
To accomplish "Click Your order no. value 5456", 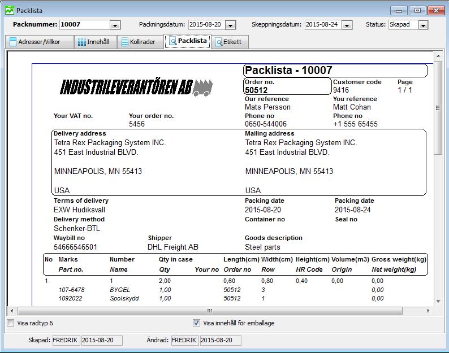I will (x=137, y=124).
